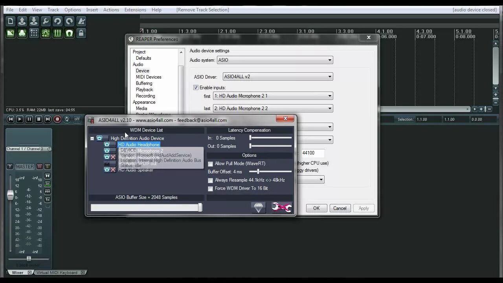The height and width of the screenshot is (283, 503).
Task: Toggle the locking padlock icon
Action: [81, 33]
